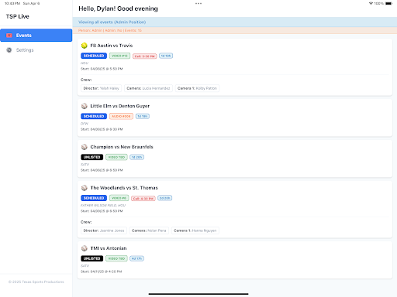The image size is (397, 297).
Task: Select Camera 1: Kolby Patton crew chip
Action: [x=197, y=88]
